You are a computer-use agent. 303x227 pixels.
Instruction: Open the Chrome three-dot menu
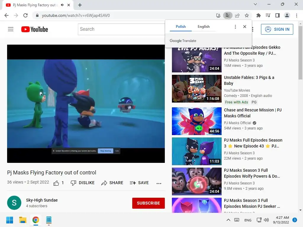pyautogui.click(x=296, y=15)
